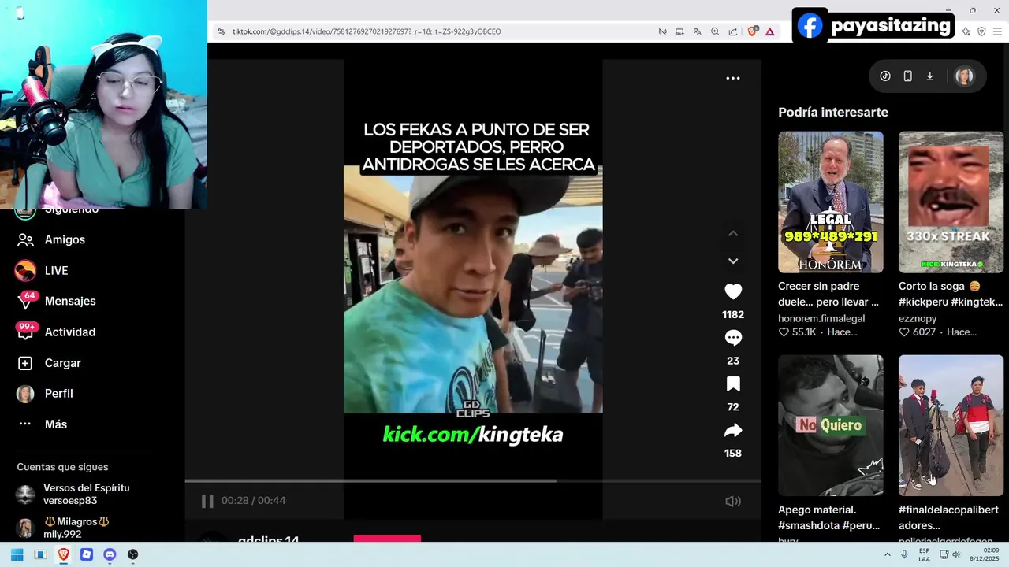1009x567 pixels.
Task: Click the Brave browser taskbar icon
Action: click(63, 554)
